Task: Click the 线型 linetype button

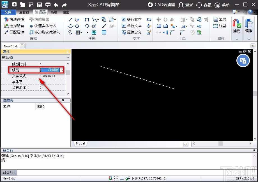Action: (x=220, y=26)
